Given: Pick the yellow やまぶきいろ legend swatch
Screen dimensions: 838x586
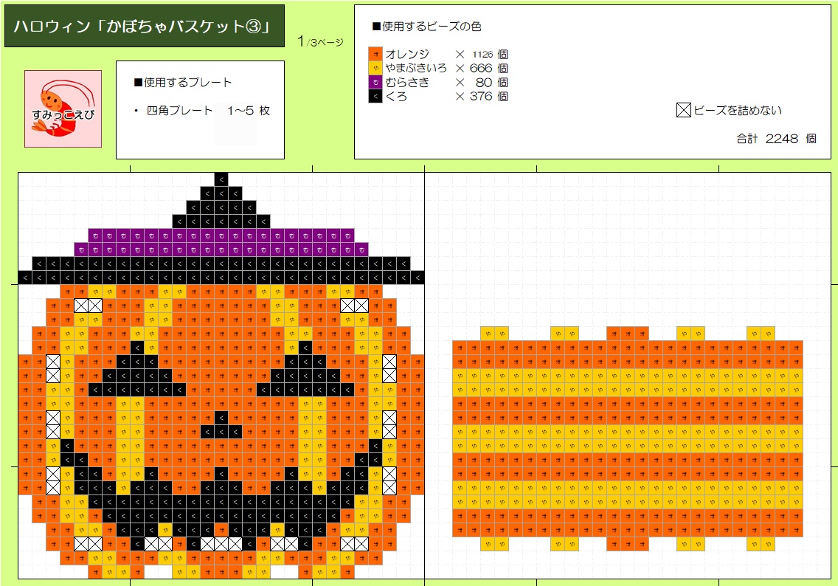Looking at the screenshot, I should (x=375, y=68).
